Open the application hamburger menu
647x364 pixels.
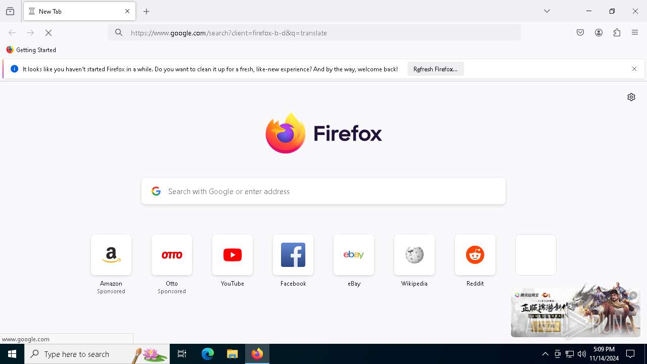point(635,33)
